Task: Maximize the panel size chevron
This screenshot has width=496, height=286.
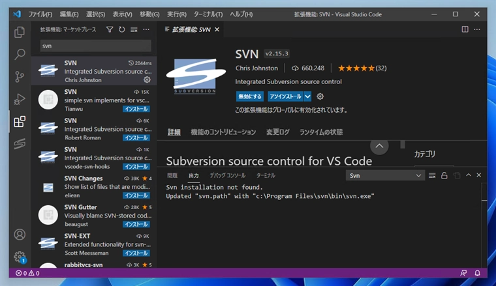Action: 469,175
